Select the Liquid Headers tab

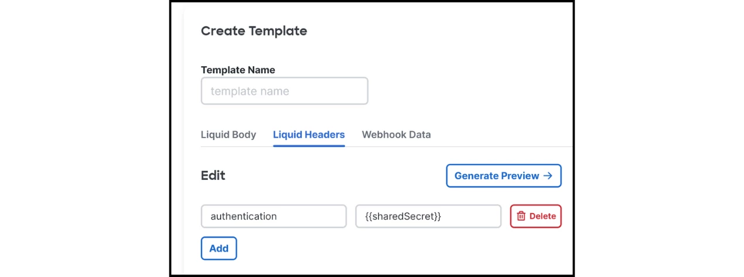pos(309,135)
